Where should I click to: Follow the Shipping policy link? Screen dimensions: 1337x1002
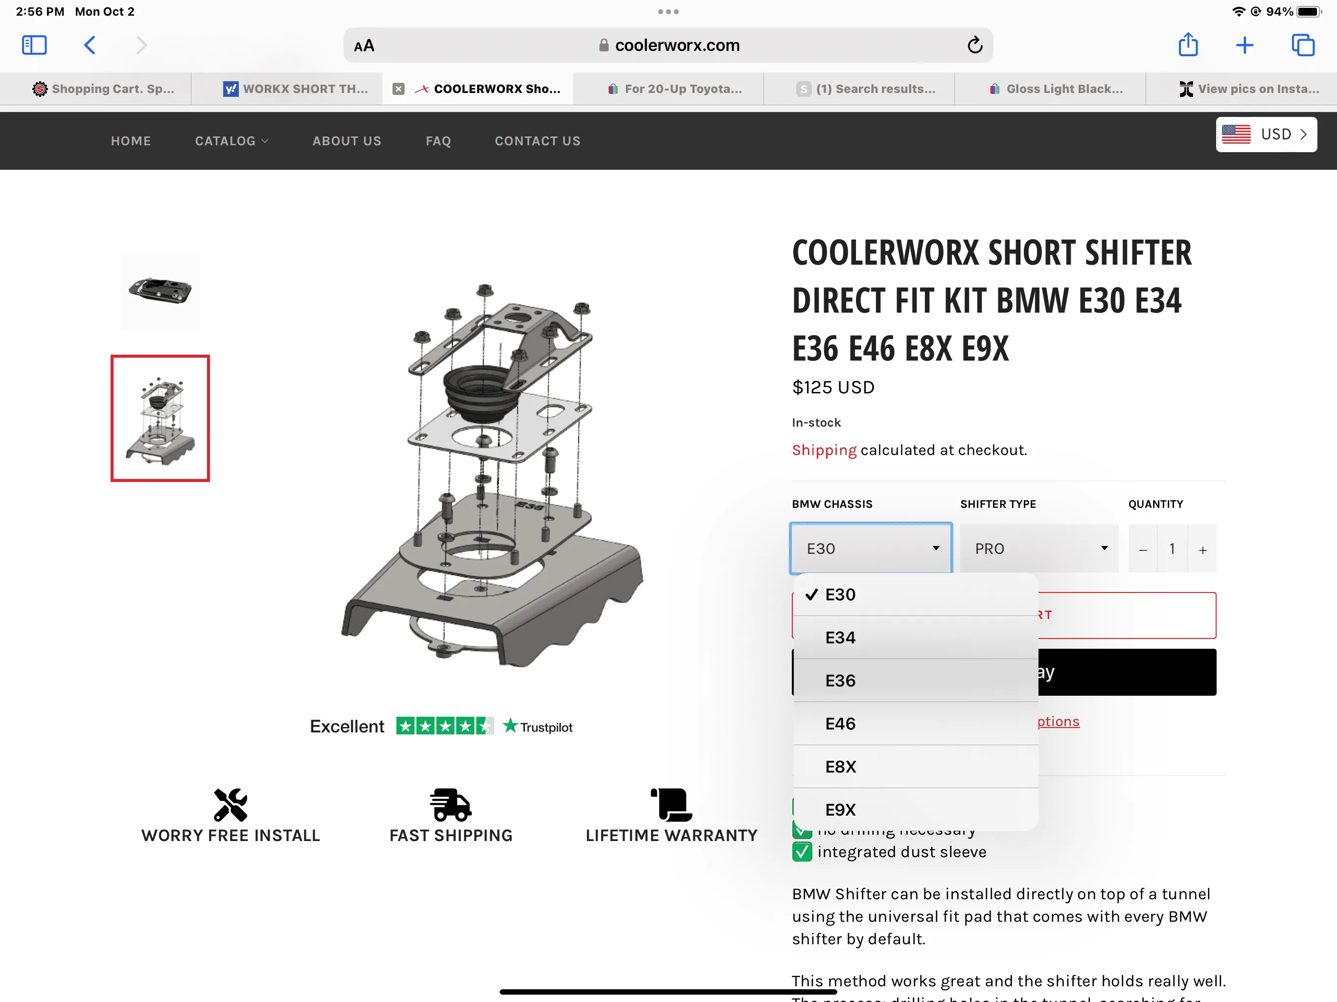824,450
